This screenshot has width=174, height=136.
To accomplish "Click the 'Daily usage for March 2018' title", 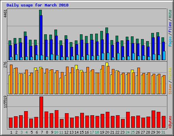I will pos(37,5).
